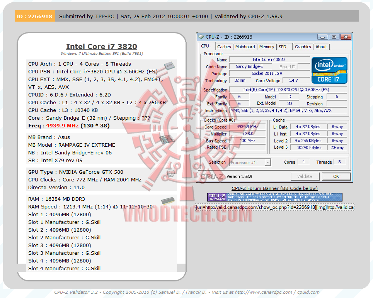Click the BB code URL text field

tap(274, 207)
